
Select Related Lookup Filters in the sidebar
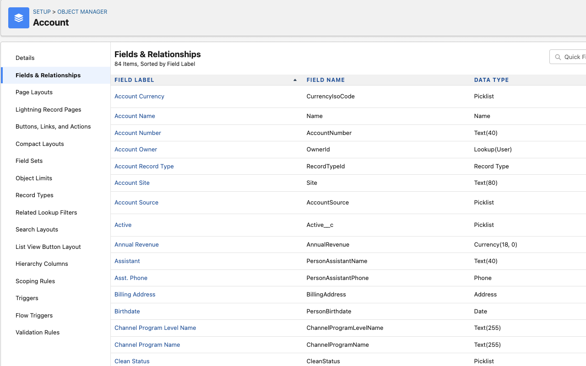[x=46, y=212]
